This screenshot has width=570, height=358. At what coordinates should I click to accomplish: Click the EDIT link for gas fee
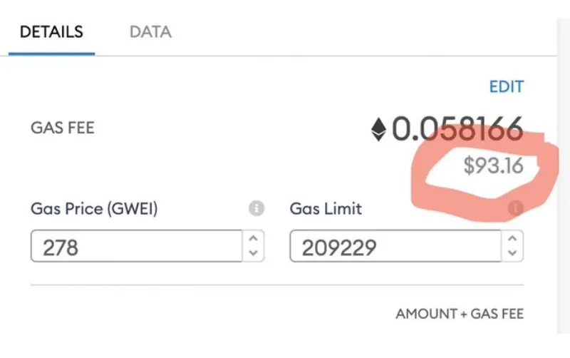click(x=506, y=87)
